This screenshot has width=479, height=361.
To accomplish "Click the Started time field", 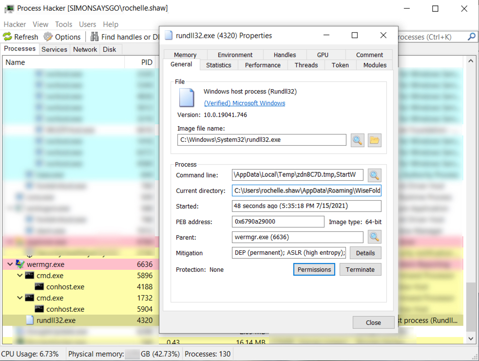I will [x=307, y=206].
